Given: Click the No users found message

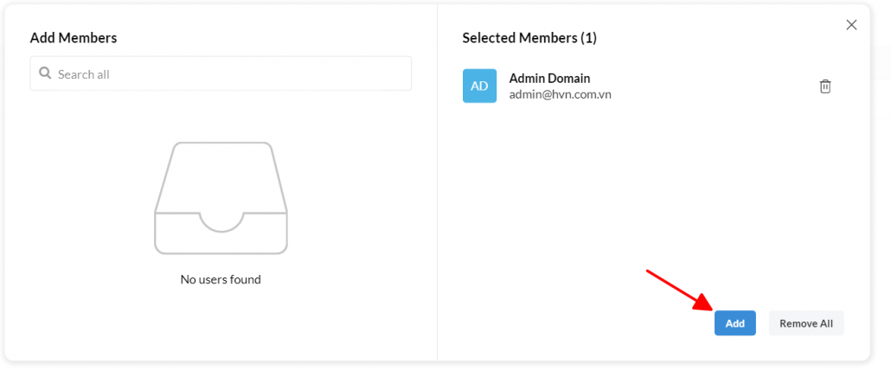Looking at the screenshot, I should click(221, 279).
